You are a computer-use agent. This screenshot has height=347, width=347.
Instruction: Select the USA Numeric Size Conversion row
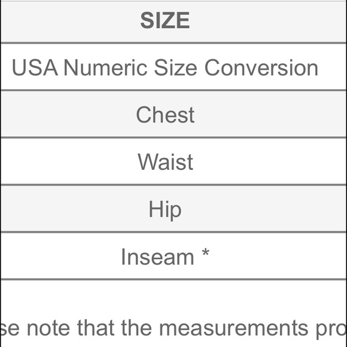tap(173, 67)
